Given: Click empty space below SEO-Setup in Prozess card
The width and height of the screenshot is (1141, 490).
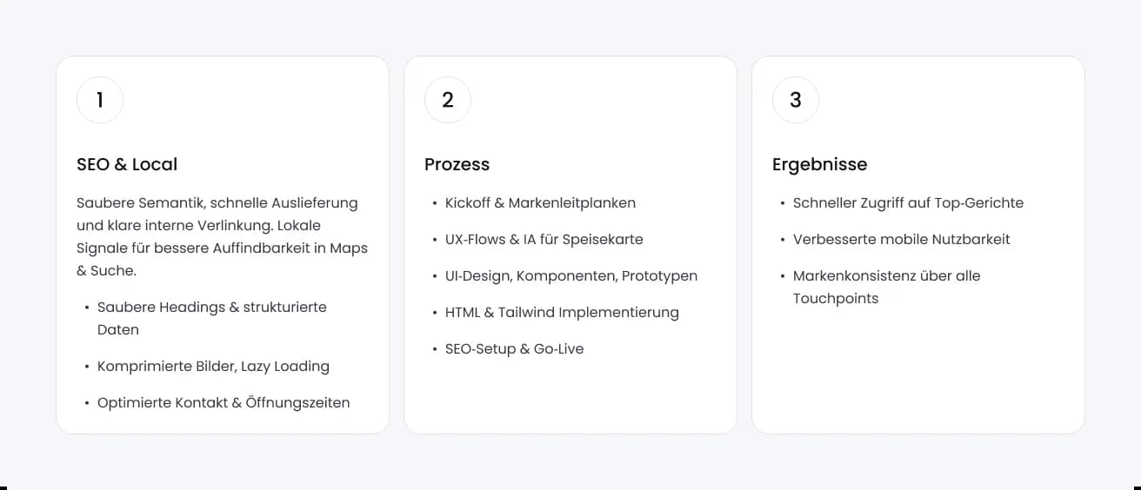Looking at the screenshot, I should (x=570, y=395).
